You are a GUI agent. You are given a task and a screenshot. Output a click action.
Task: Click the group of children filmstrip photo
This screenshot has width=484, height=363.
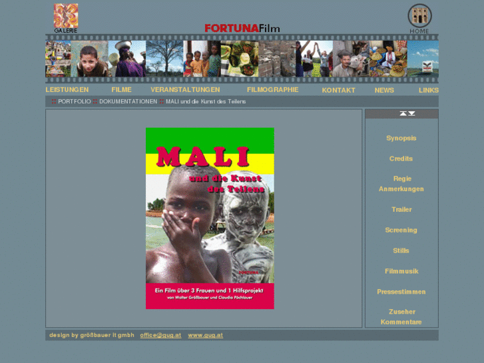[x=202, y=59]
